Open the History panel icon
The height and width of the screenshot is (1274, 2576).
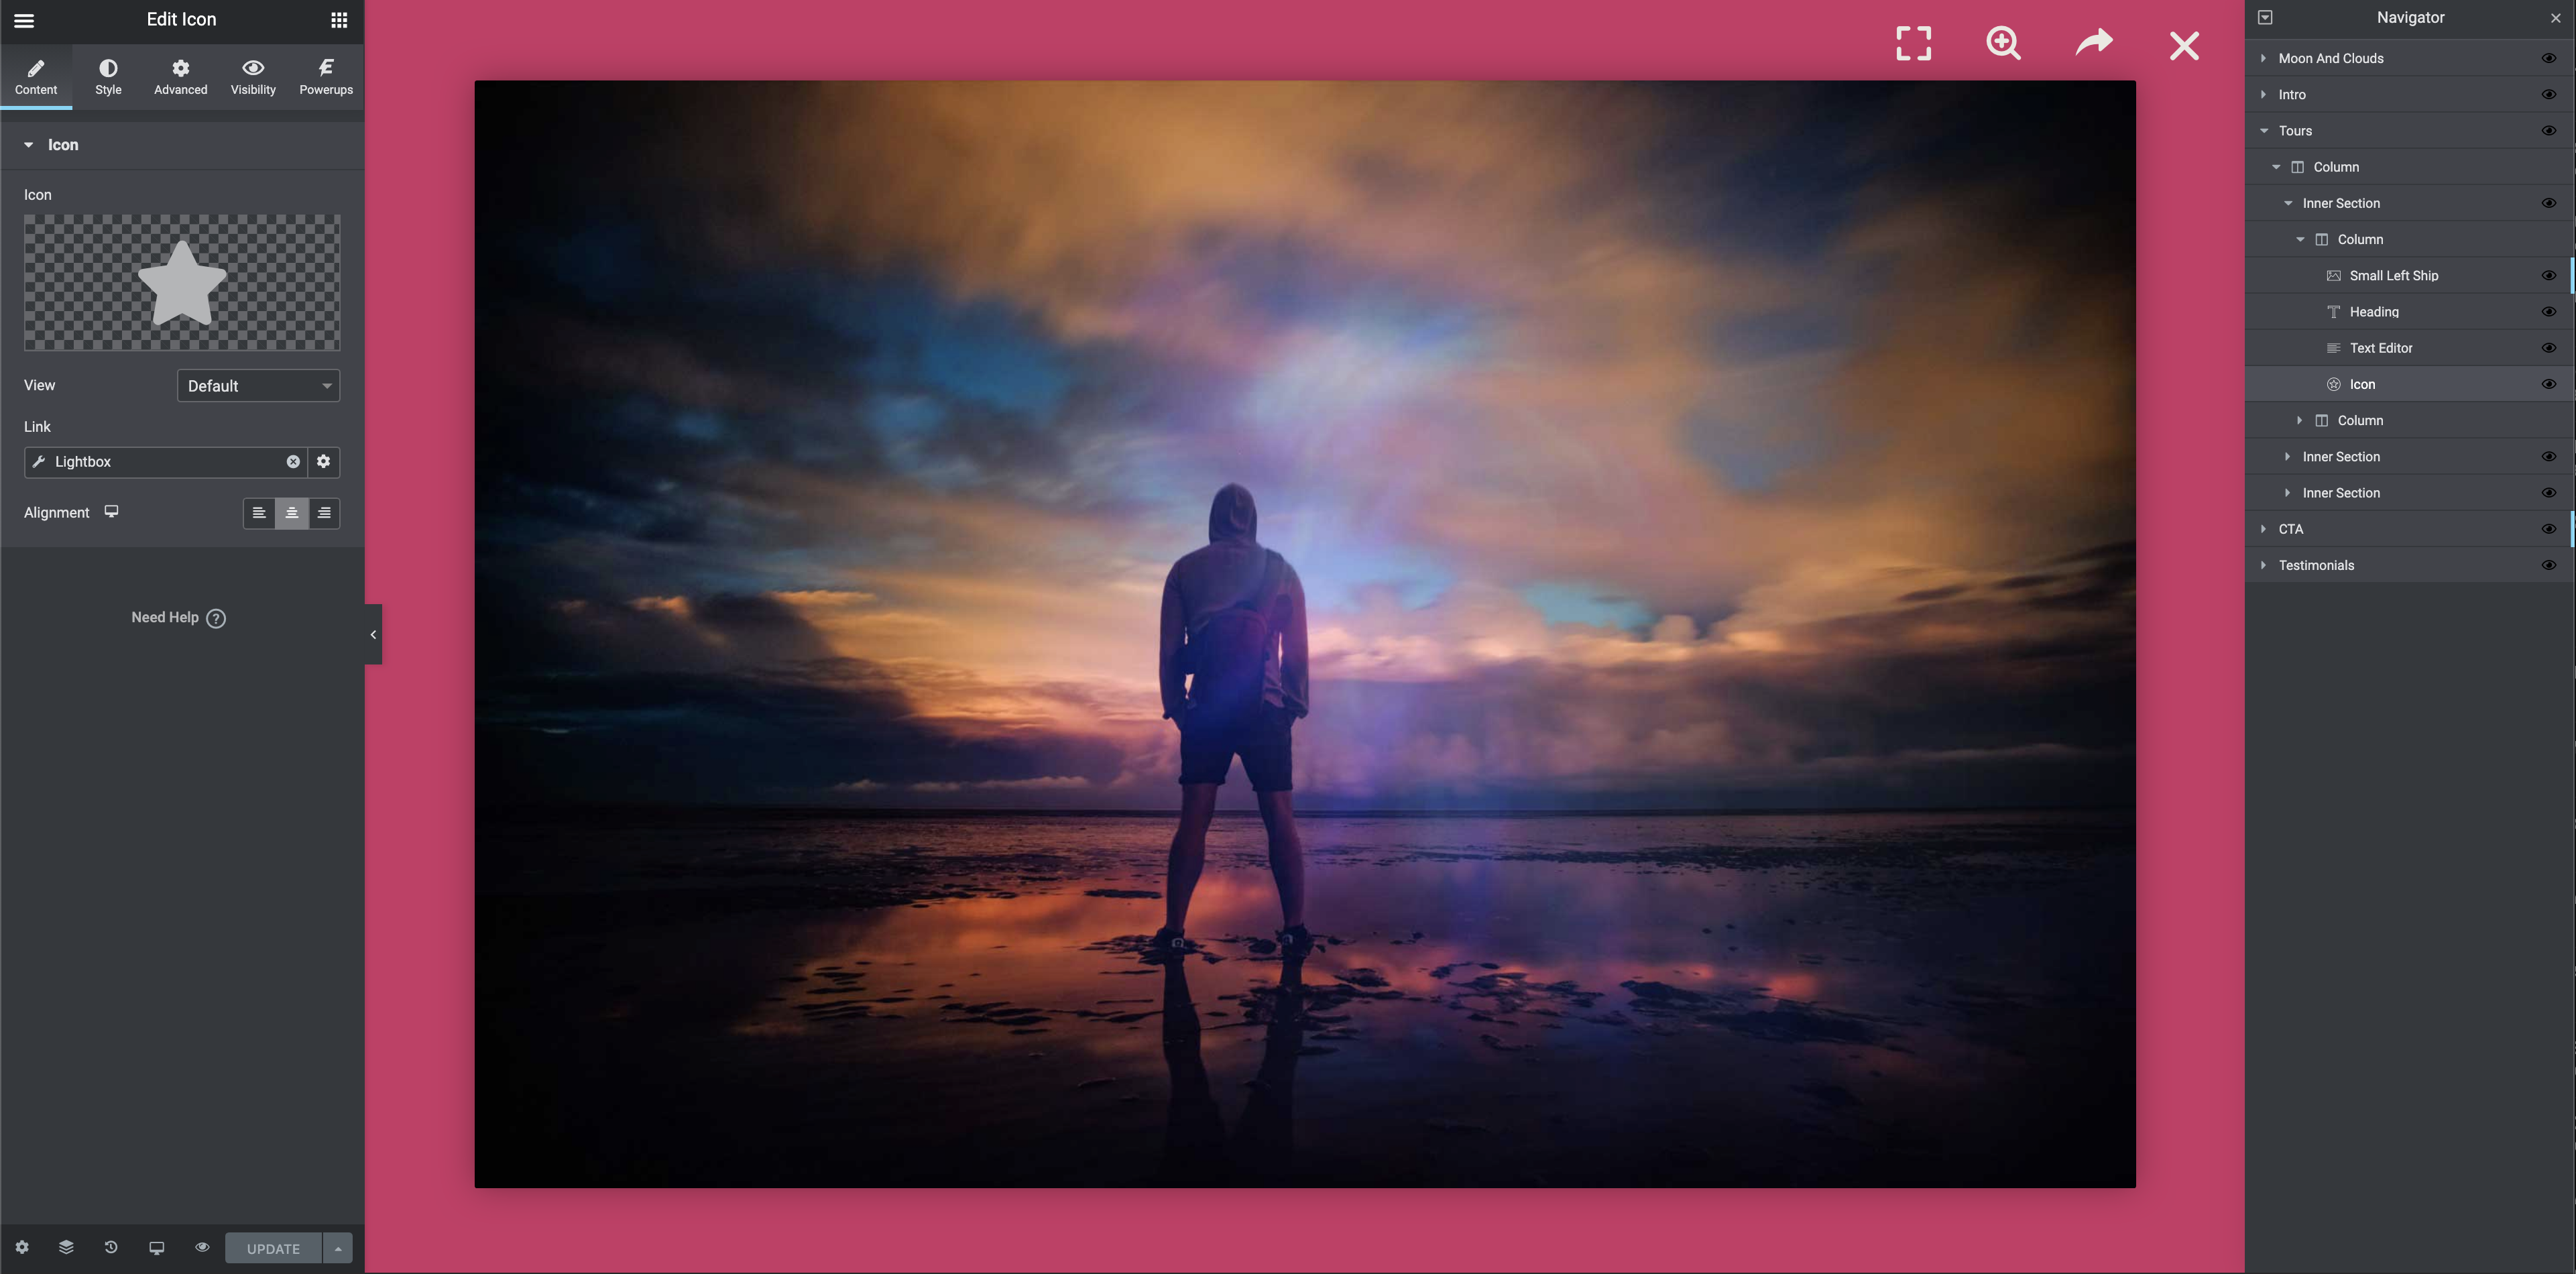click(111, 1248)
